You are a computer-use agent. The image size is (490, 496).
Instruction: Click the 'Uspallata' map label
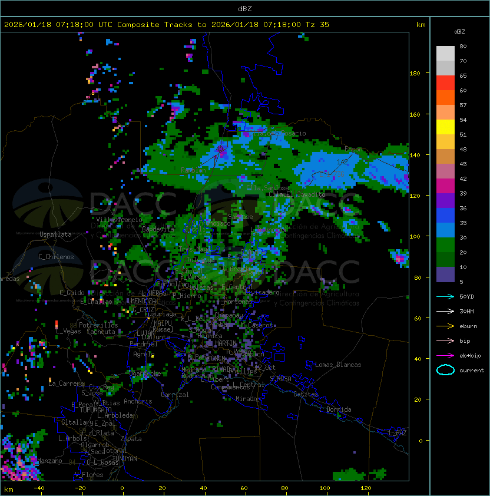coord(55,234)
